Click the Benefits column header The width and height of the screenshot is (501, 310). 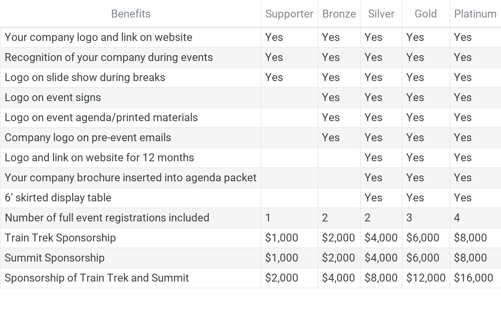131,14
